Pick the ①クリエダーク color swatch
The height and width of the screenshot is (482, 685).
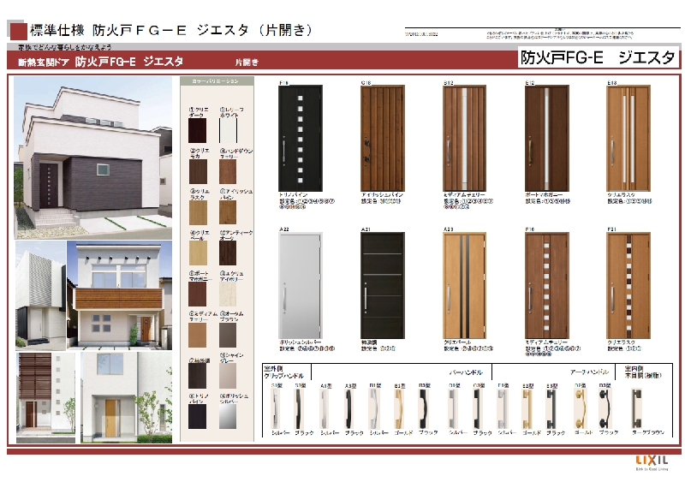point(197,130)
